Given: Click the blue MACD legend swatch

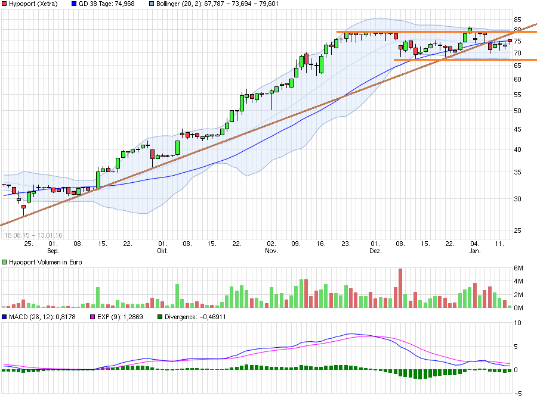Looking at the screenshot, I should pos(4,317).
